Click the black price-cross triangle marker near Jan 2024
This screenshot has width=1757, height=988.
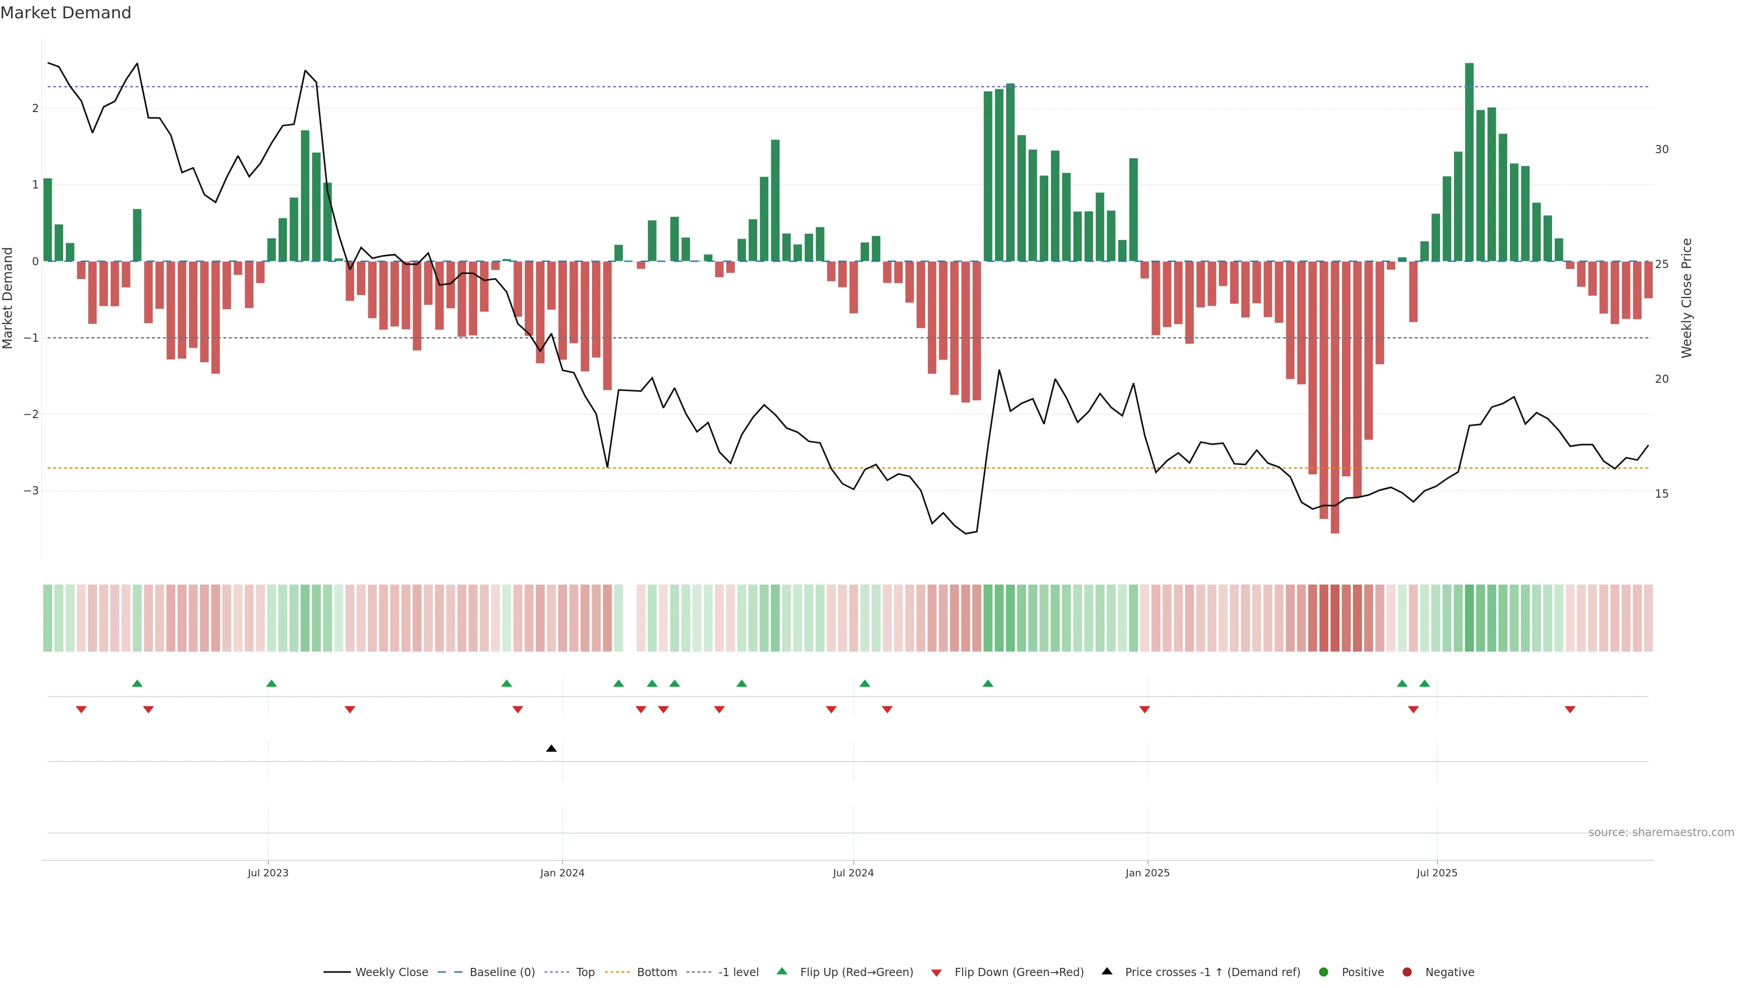click(x=551, y=749)
